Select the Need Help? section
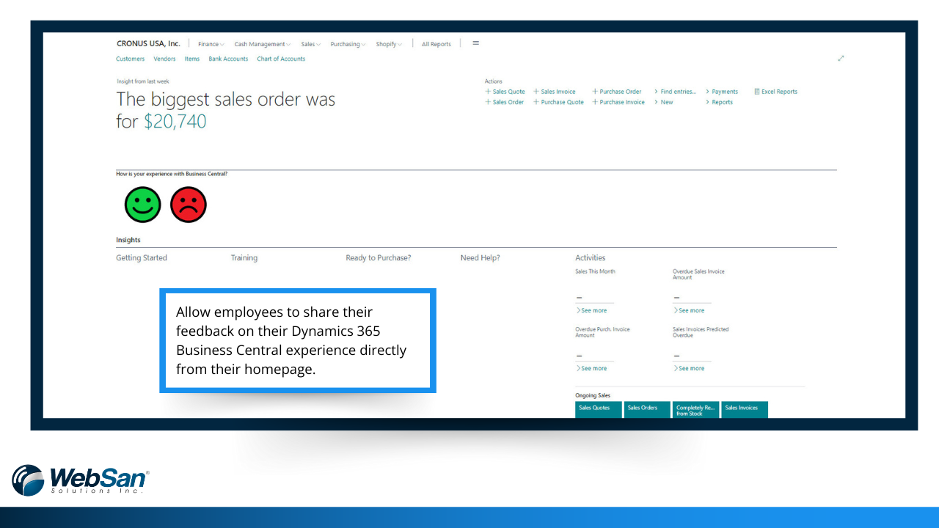939x528 pixels. tap(481, 257)
